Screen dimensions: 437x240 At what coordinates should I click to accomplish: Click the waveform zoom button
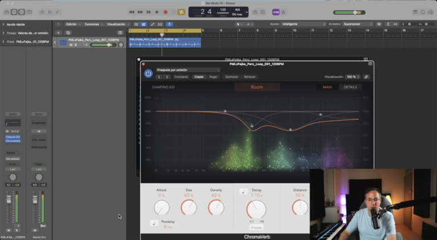click(379, 24)
